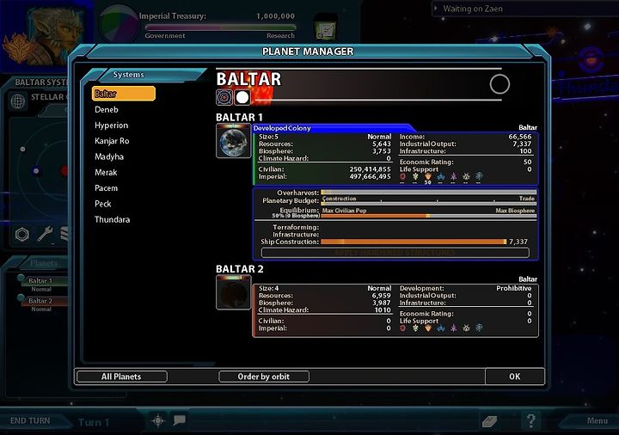Click the purple faction icon in Baltar 2 panel

454,328
